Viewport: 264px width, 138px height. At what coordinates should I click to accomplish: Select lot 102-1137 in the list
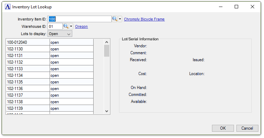coord(28,95)
